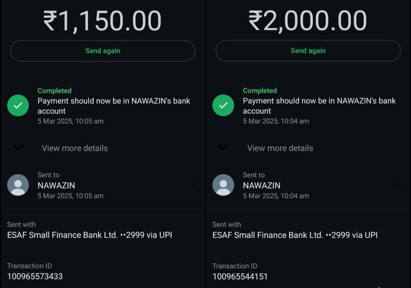This screenshot has width=411, height=288.
Task: Click the ₹2,000.00 amount heading
Action: (308, 21)
